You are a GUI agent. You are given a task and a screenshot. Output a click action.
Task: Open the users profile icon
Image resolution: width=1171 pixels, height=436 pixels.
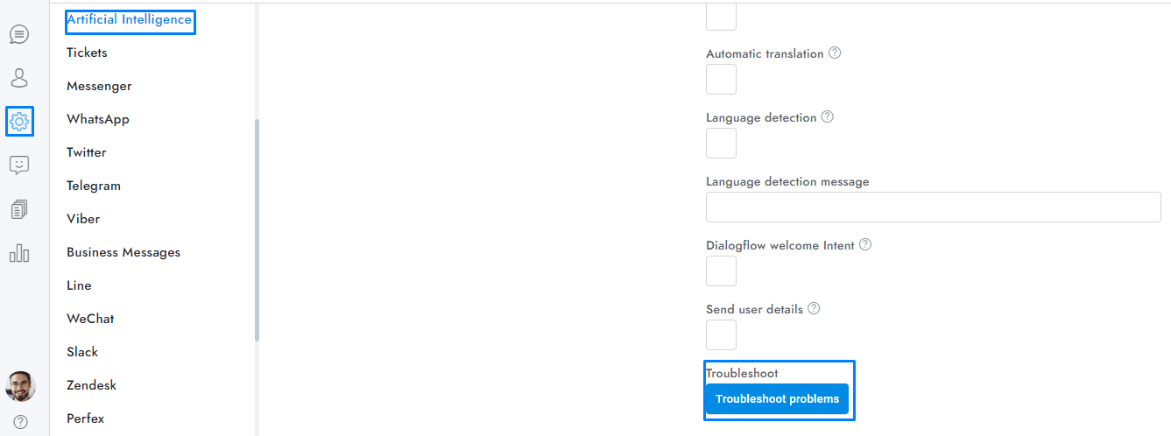[19, 78]
